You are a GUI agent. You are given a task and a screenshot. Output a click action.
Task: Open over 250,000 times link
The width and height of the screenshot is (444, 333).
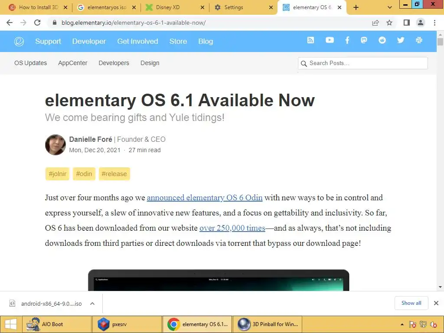coord(232,228)
